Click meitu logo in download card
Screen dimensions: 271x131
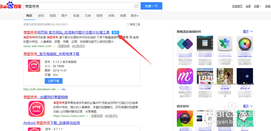34,66
